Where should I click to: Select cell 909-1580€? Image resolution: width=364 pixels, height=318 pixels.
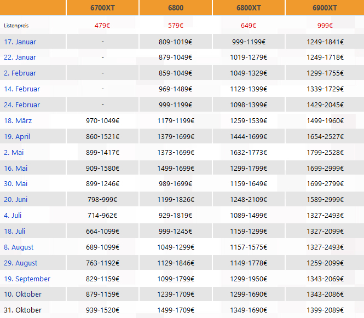102,168
